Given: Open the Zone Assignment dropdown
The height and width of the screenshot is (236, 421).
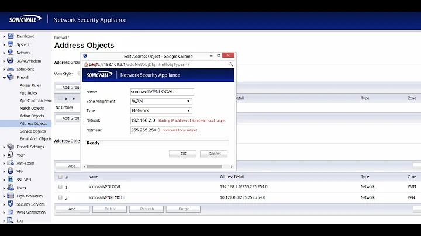Looking at the screenshot, I should [161, 102].
